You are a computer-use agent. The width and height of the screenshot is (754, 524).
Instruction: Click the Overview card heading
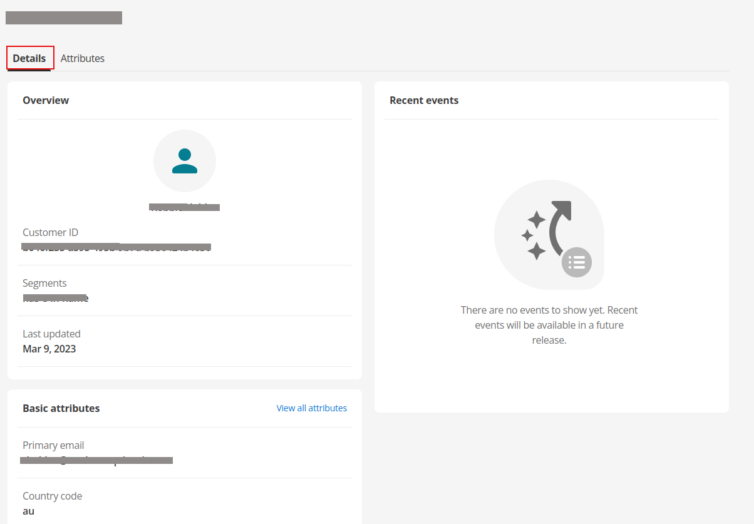[x=46, y=100]
